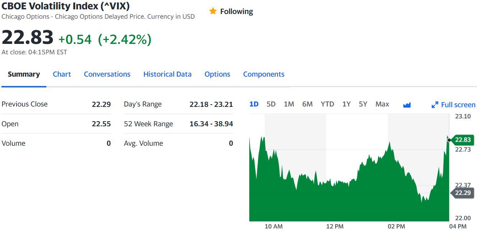477x231 pixels.
Task: Click the Day's Range label
Action: [143, 104]
